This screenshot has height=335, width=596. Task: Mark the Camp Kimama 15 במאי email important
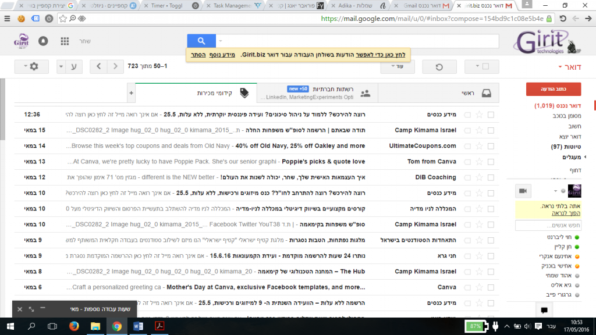click(467, 130)
